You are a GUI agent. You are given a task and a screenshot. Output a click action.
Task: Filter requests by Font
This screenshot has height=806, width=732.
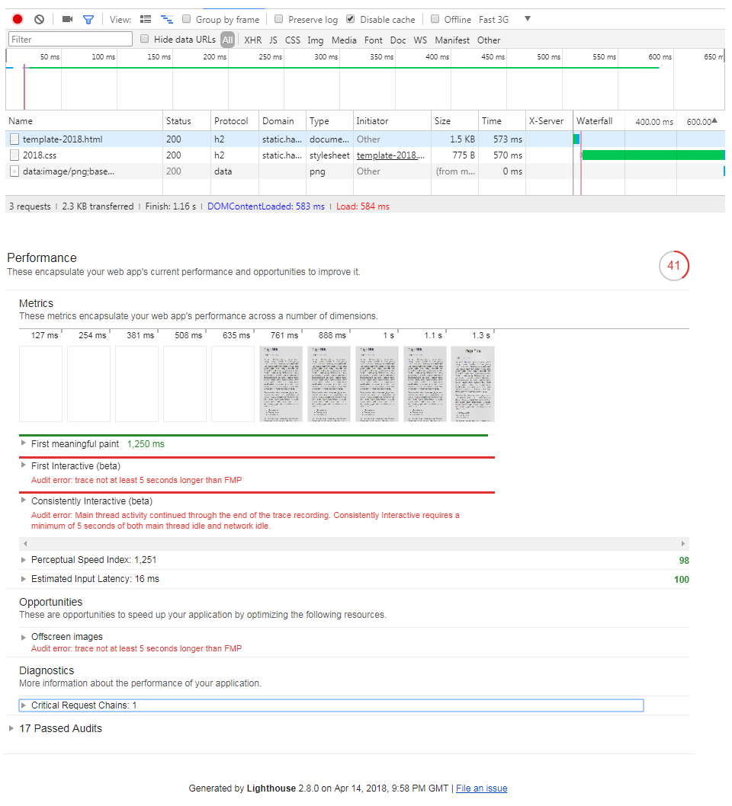tap(373, 40)
